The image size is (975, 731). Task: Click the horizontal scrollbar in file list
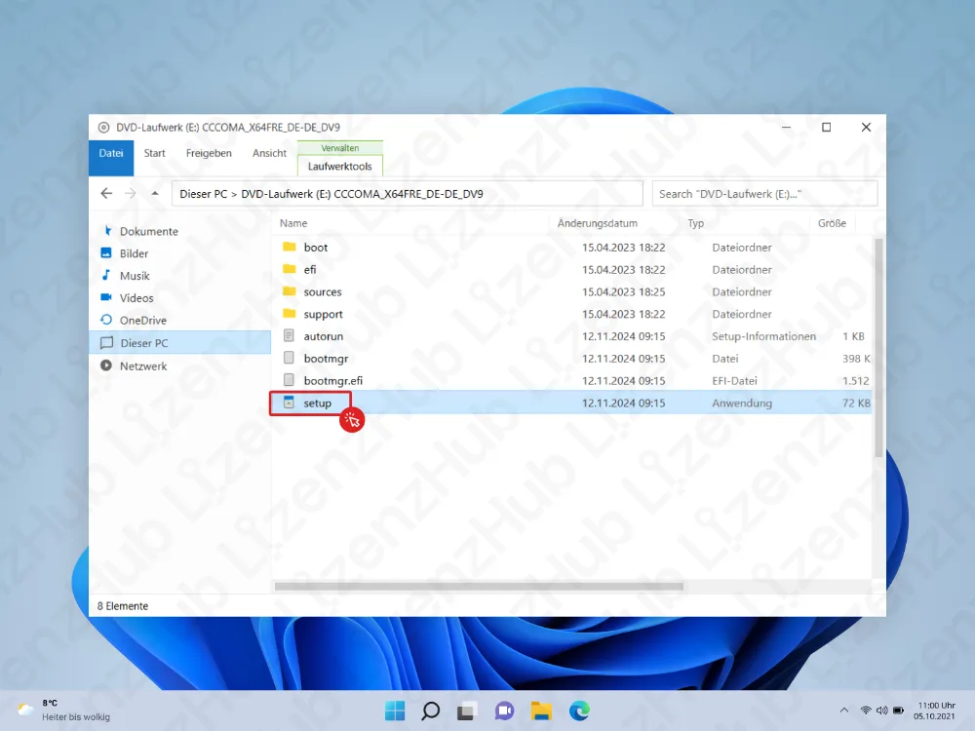tap(479, 586)
